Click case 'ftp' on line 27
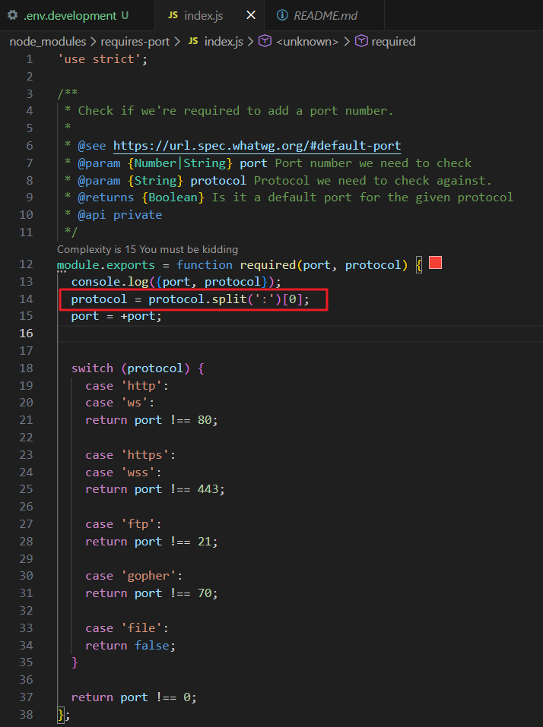Screen dimensions: 543x727 pyautogui.click(x=123, y=524)
